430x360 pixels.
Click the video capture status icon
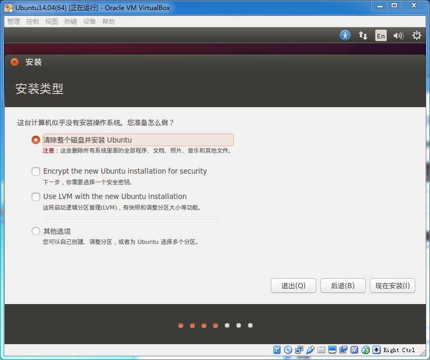(x=343, y=350)
